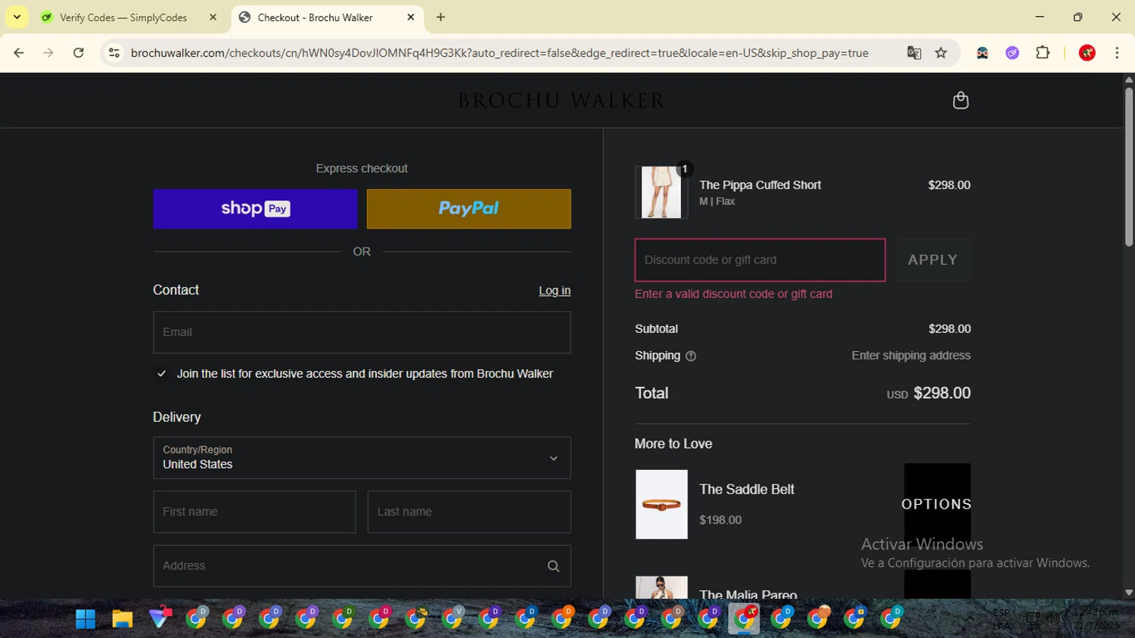
Task: Bookmark this page with star icon
Action: pos(941,53)
